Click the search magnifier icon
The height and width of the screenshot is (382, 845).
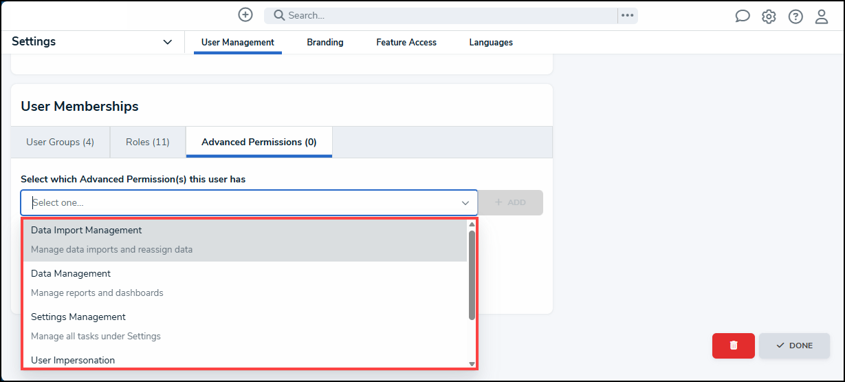pyautogui.click(x=279, y=15)
